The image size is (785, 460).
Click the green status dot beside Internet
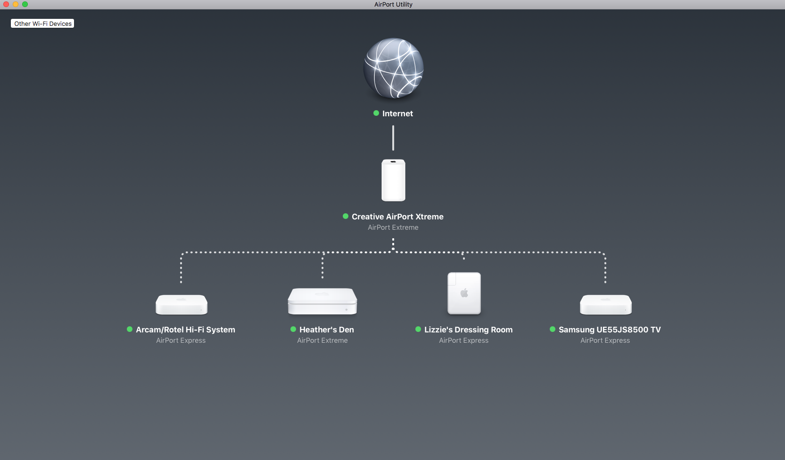coord(376,113)
